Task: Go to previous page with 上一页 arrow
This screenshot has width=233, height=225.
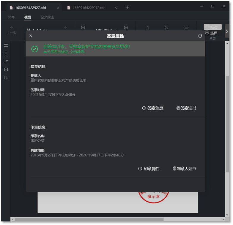Action: (x=12, y=27)
